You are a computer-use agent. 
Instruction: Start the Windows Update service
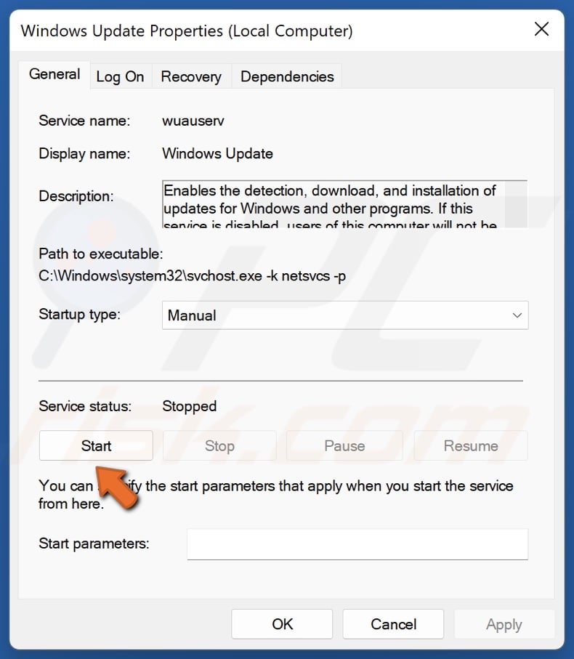point(96,445)
